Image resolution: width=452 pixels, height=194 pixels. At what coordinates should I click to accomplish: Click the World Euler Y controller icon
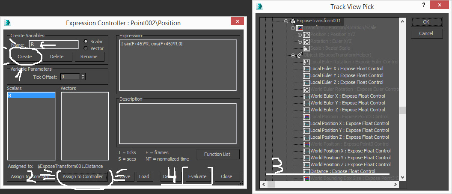click(x=306, y=103)
